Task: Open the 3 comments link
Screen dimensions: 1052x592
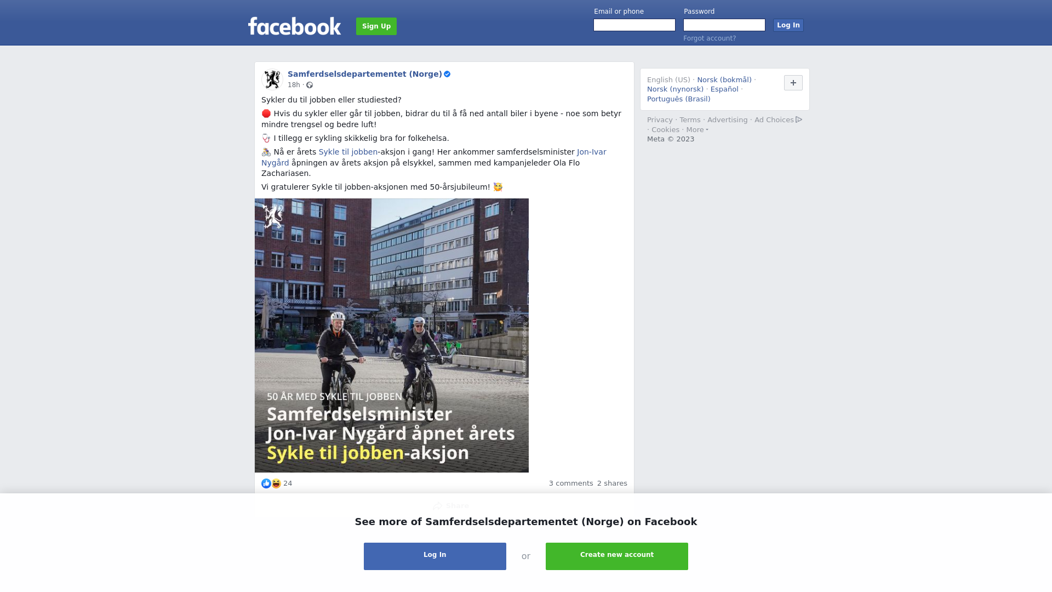Action: pyautogui.click(x=571, y=483)
